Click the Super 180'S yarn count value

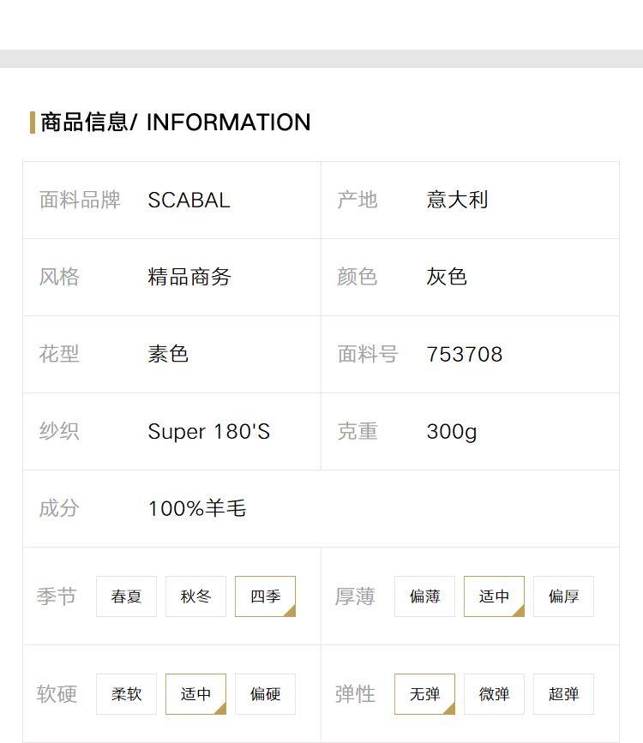[x=208, y=432]
